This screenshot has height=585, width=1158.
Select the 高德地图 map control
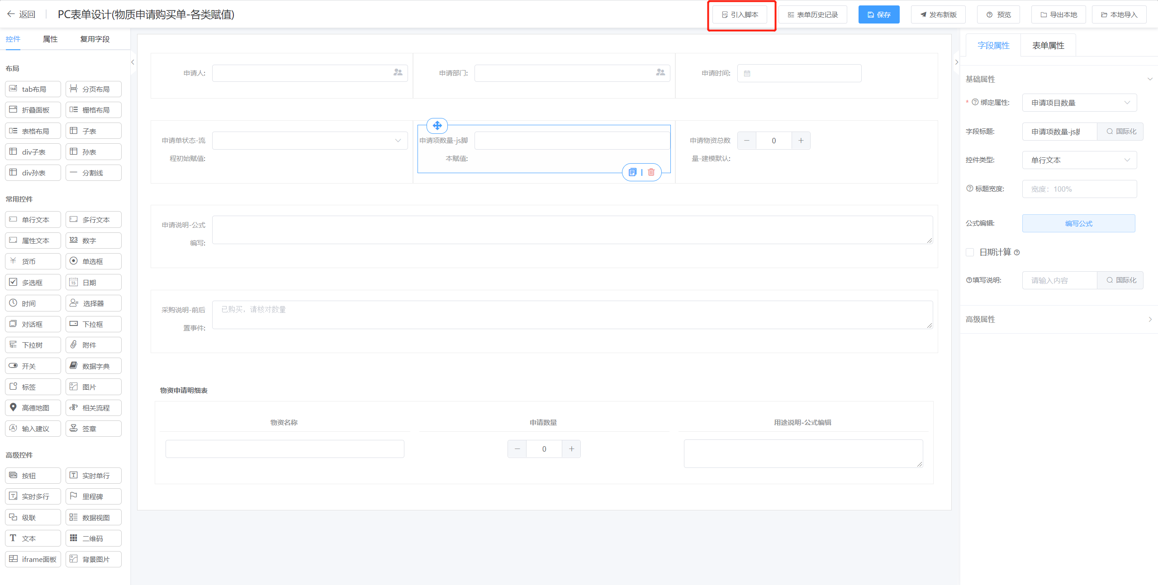pyautogui.click(x=33, y=408)
